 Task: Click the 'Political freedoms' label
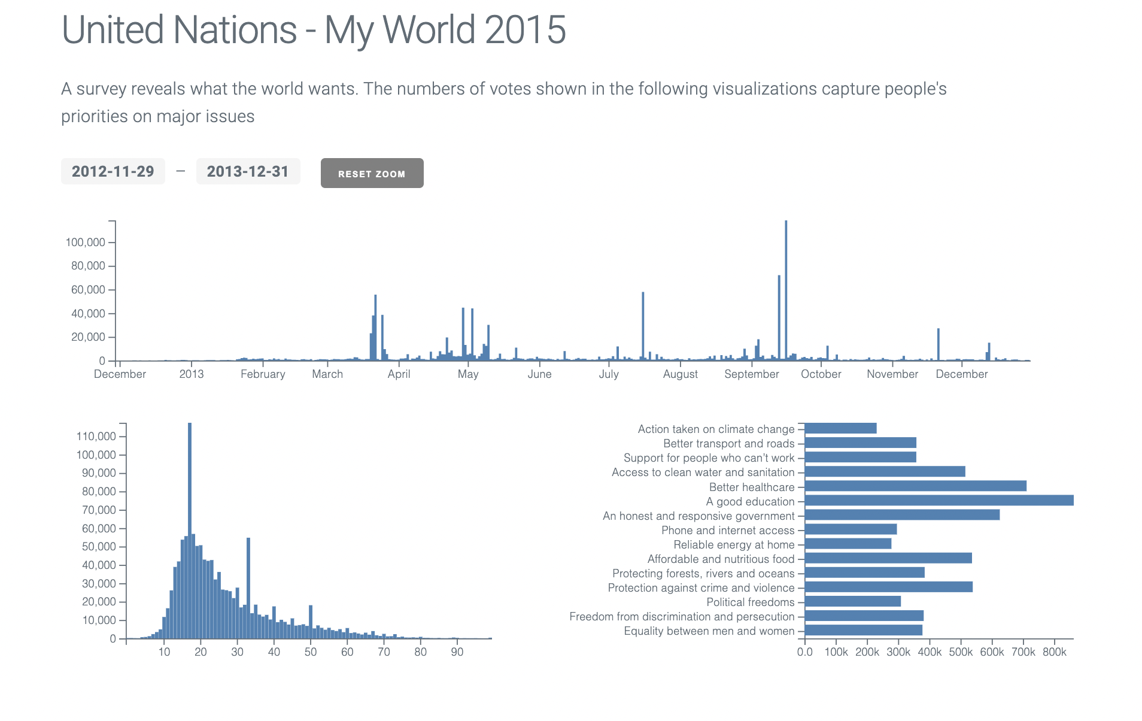751,602
